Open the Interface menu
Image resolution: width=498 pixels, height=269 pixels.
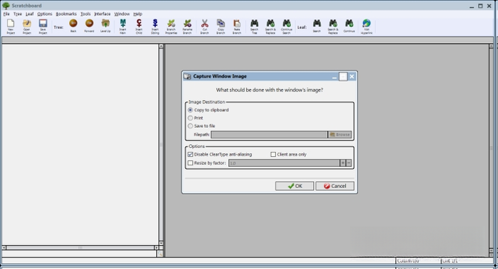click(102, 14)
